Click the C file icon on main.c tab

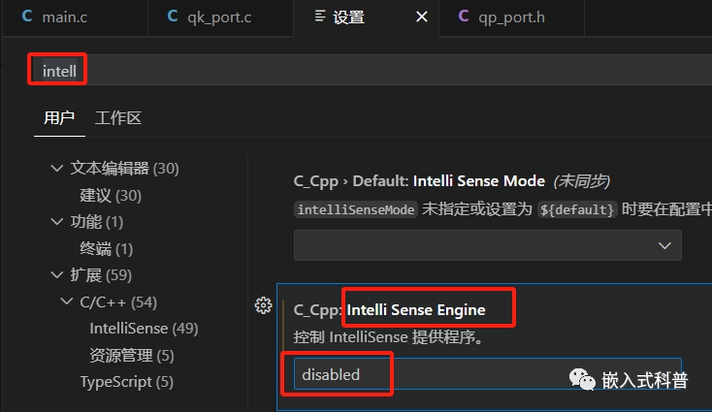point(27,16)
